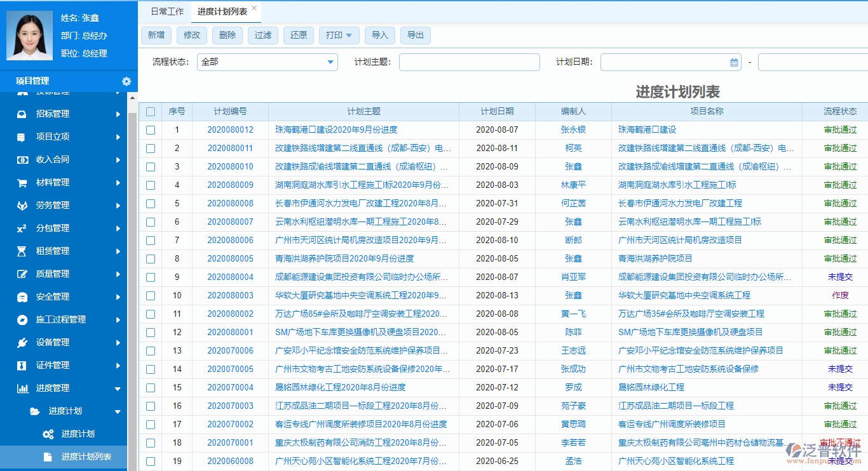Click the 新增 button to add a plan
Viewport: 868px width, 471px height.
pyautogui.click(x=156, y=36)
